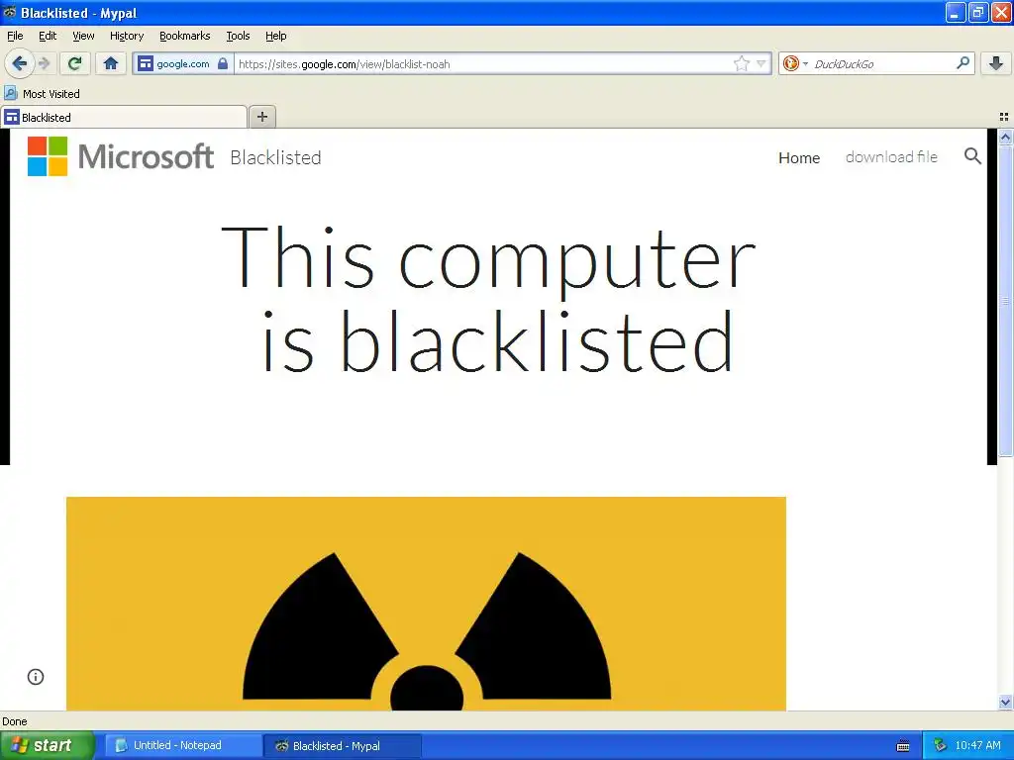Click the info icon at page bottom-left

click(36, 677)
